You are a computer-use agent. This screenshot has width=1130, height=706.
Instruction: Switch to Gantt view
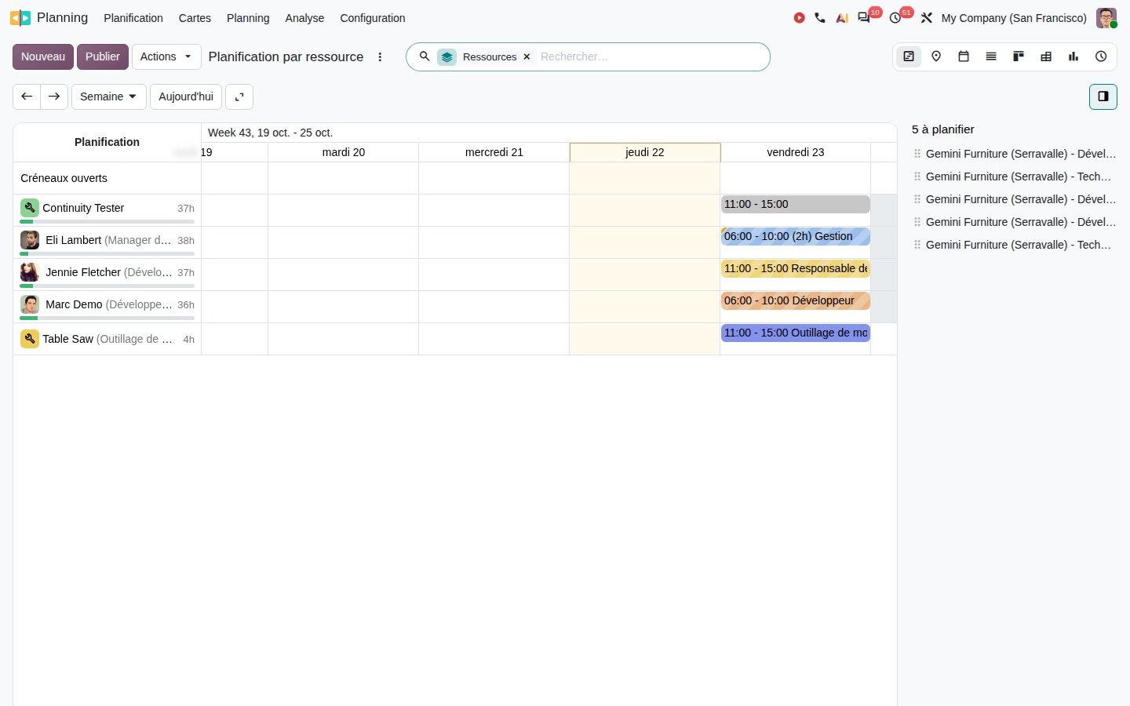coord(909,56)
